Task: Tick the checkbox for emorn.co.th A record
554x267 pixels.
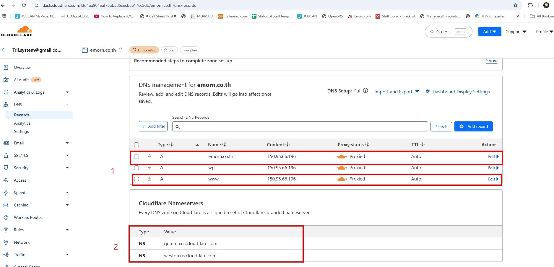Action: tap(137, 157)
